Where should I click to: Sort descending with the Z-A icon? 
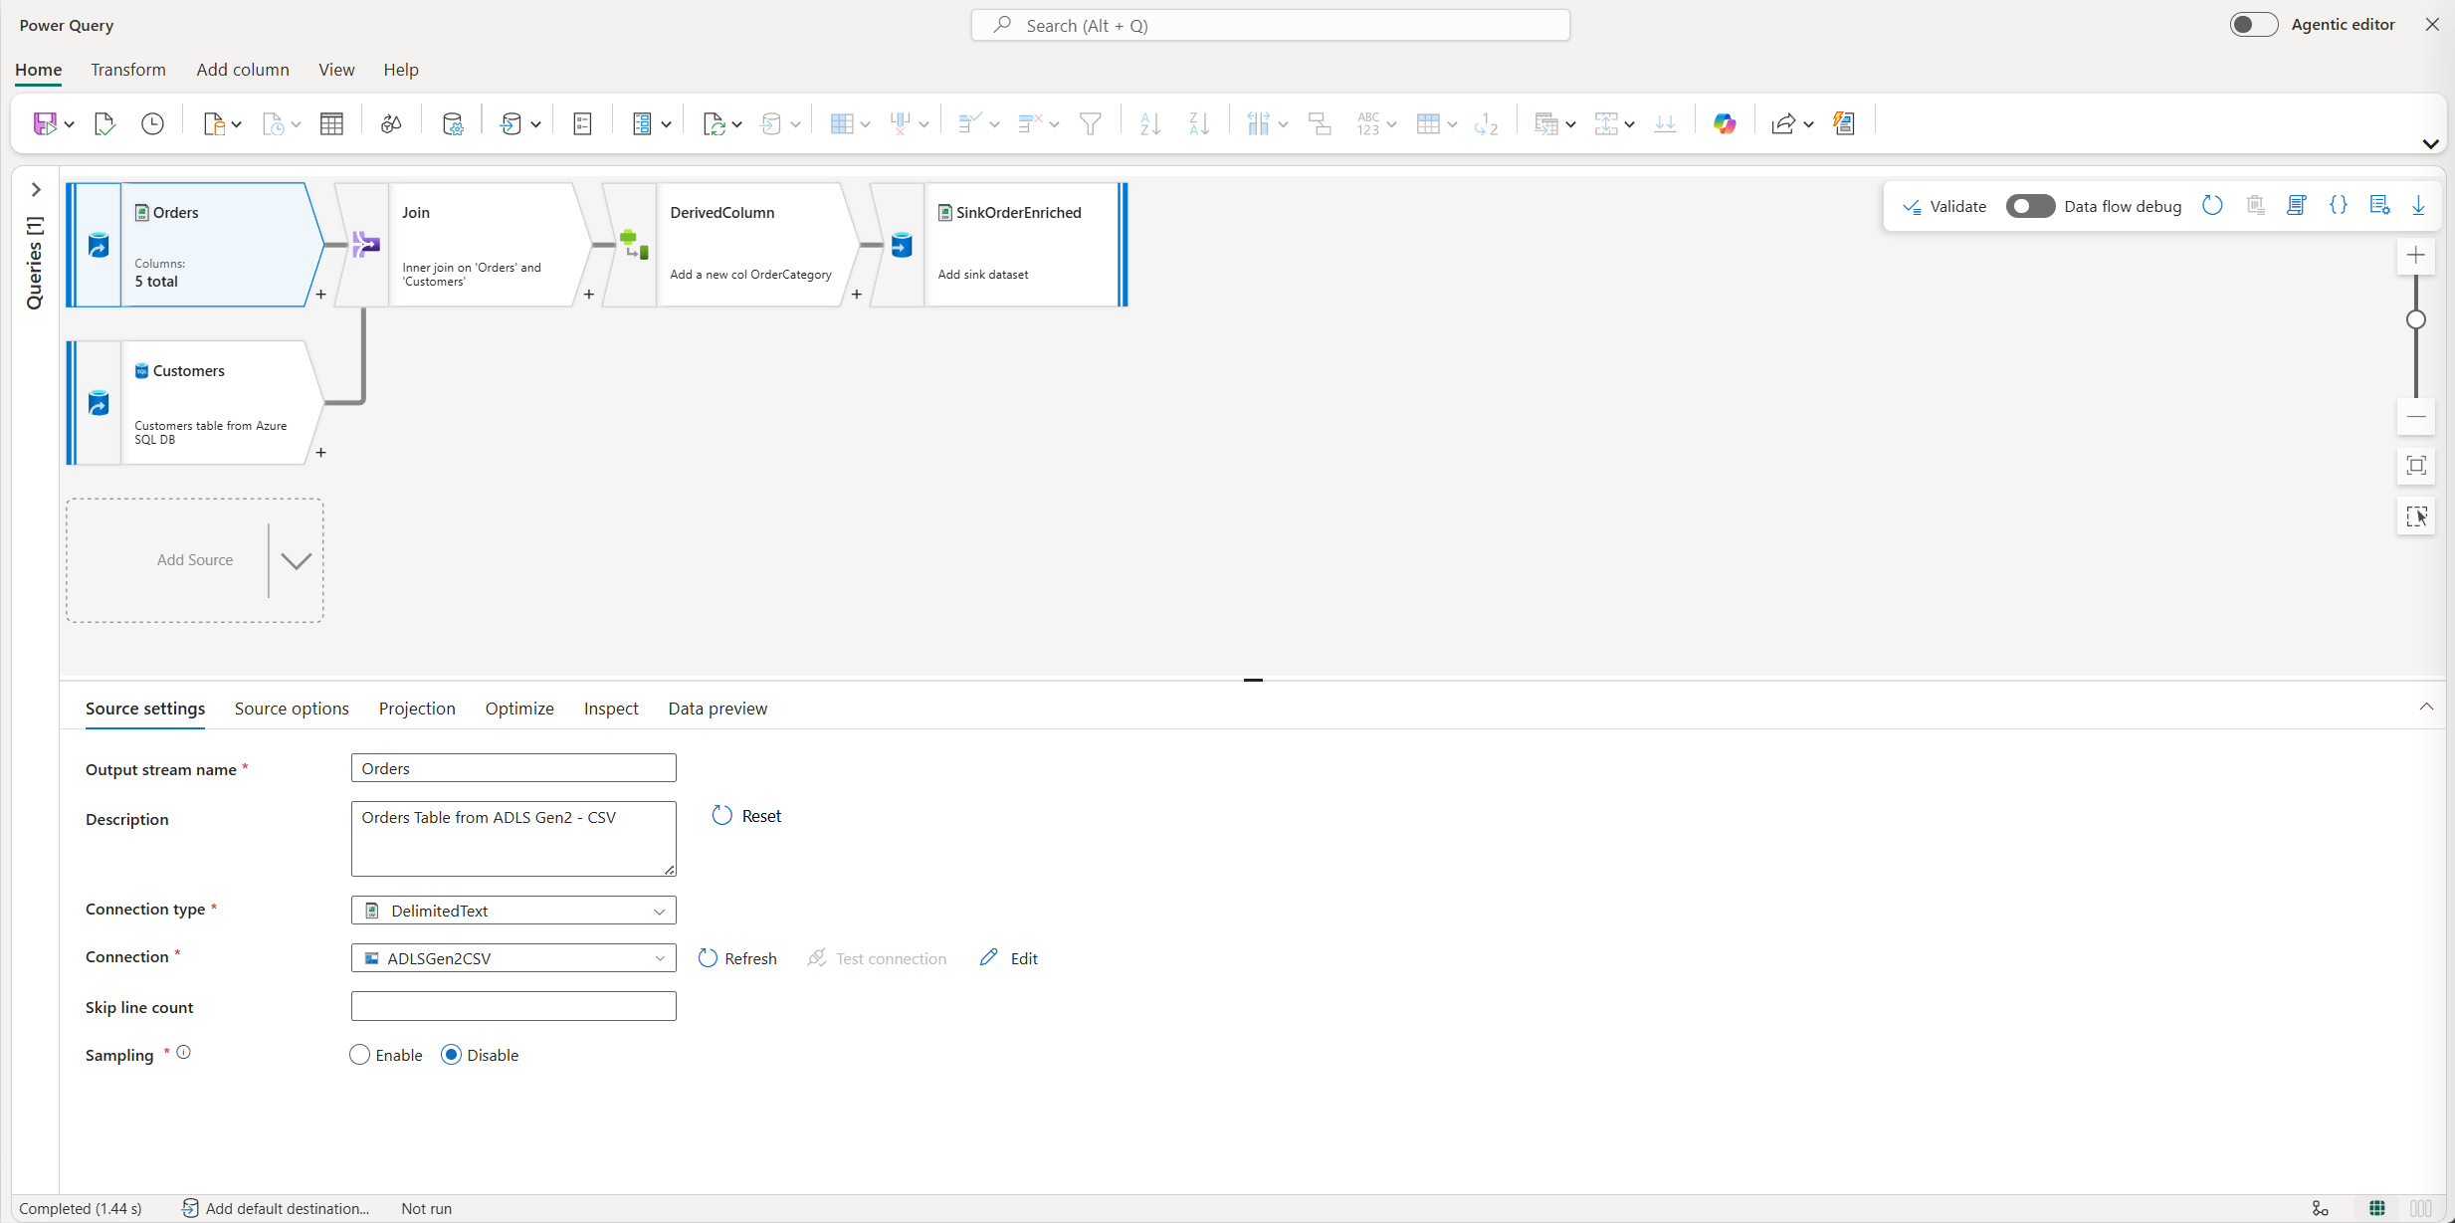coord(1199,123)
